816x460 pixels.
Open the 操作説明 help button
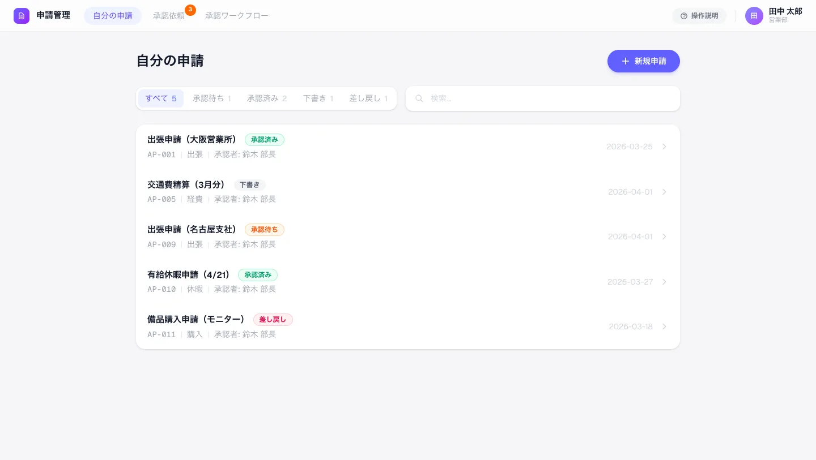point(699,16)
